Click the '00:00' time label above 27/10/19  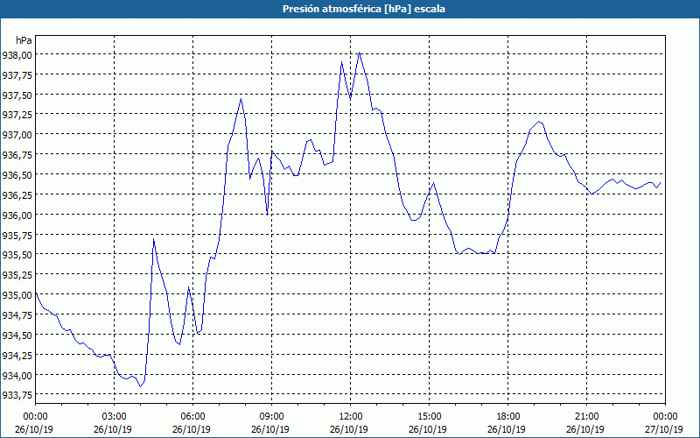665,417
